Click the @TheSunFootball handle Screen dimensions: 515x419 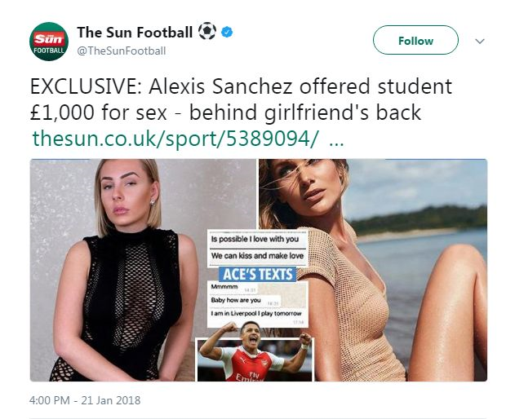[x=122, y=51]
